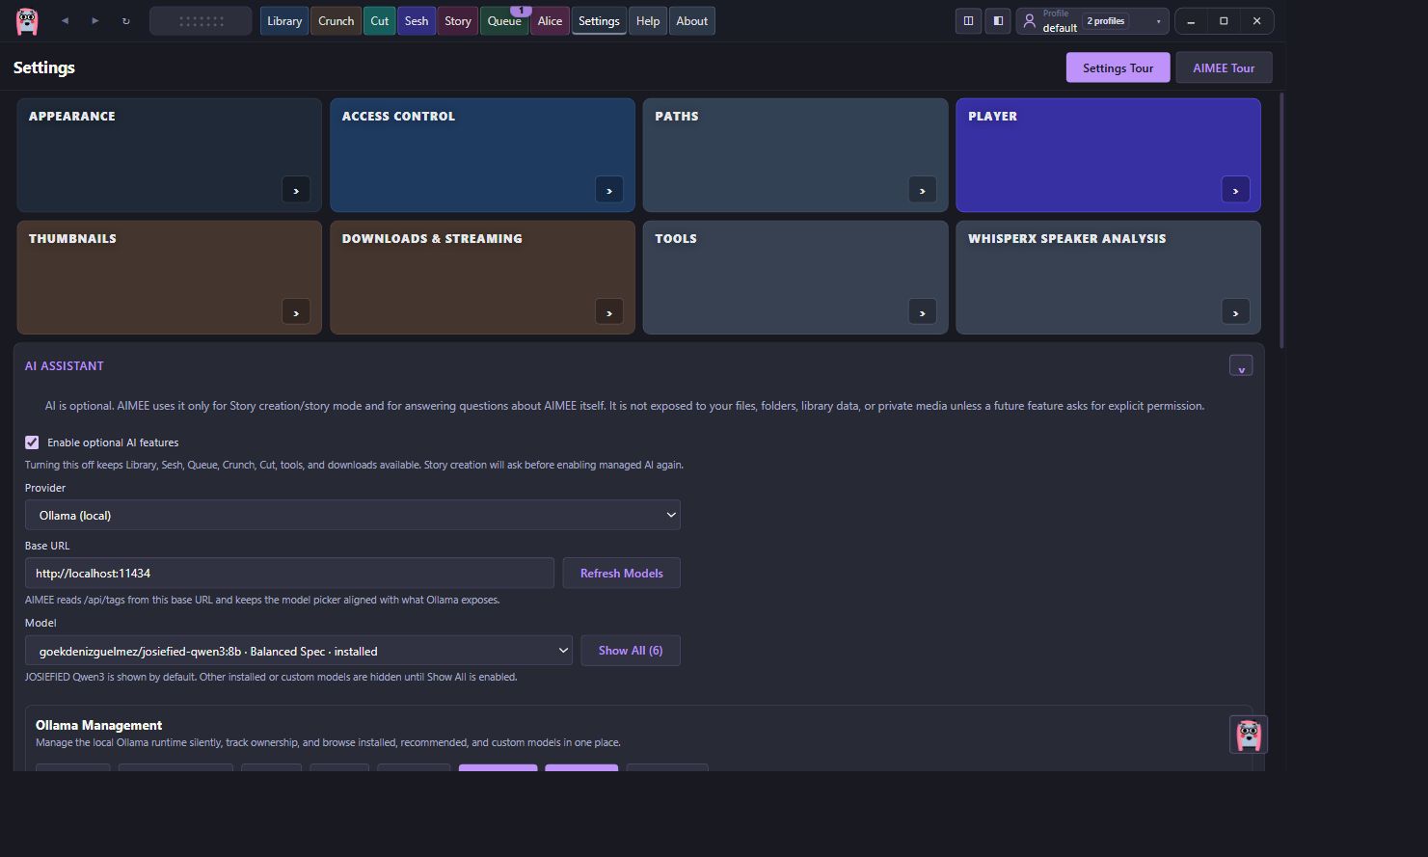
Task: Maximize the application window
Action: point(1224,21)
